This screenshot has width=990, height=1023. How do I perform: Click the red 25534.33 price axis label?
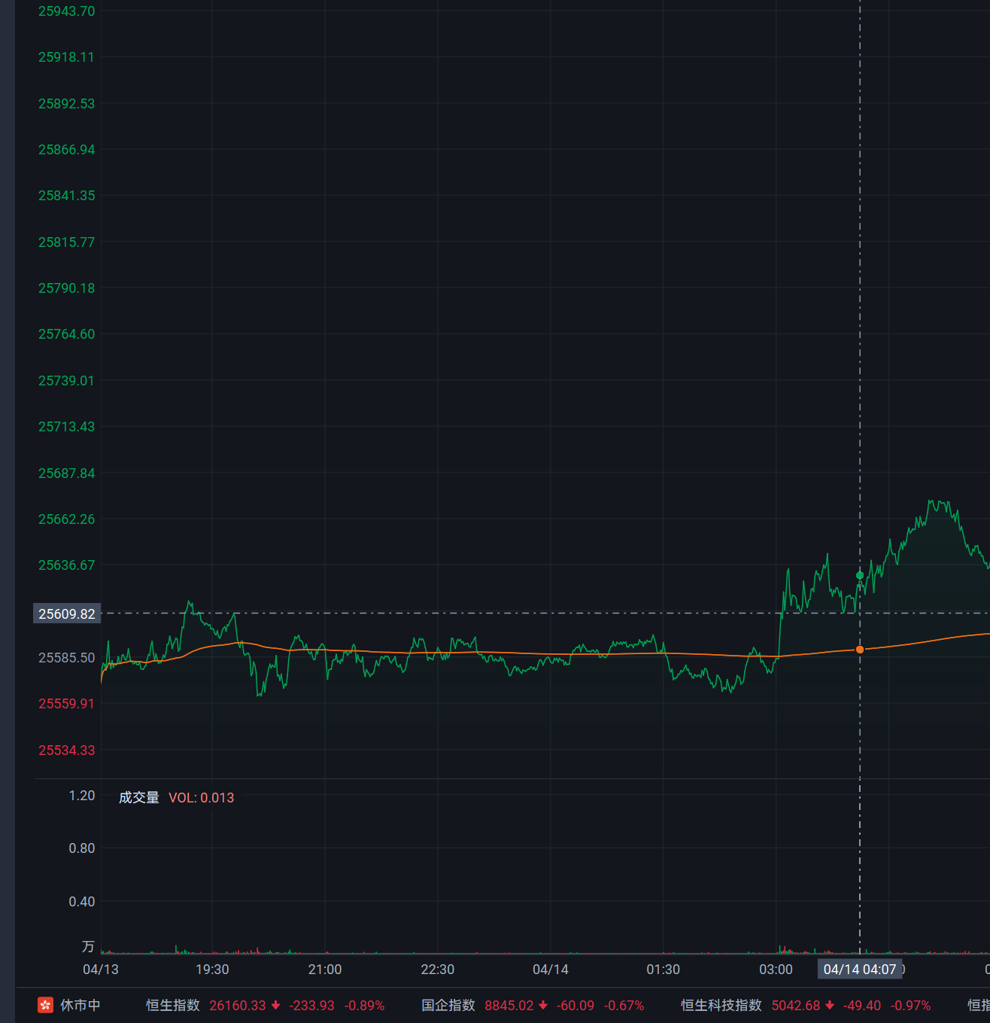coord(67,750)
